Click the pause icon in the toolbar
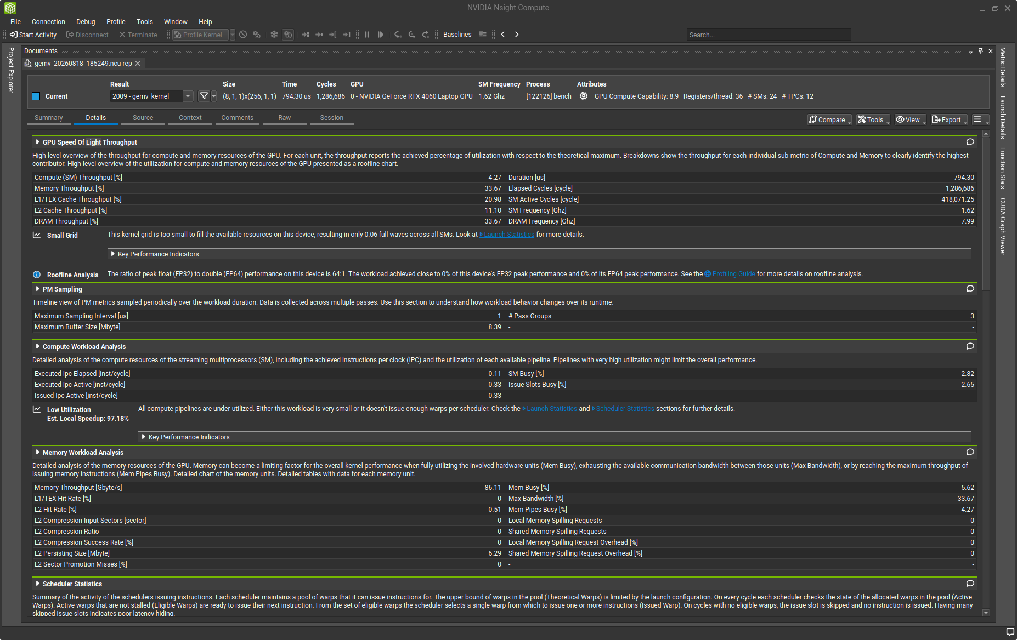The width and height of the screenshot is (1017, 640). point(367,35)
